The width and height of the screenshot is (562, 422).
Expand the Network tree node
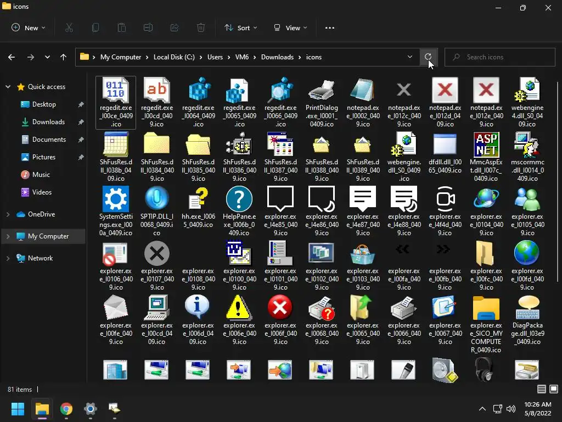click(x=8, y=258)
